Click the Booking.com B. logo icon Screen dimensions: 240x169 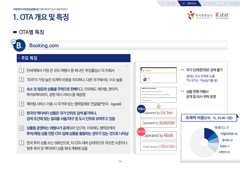pos(19,45)
